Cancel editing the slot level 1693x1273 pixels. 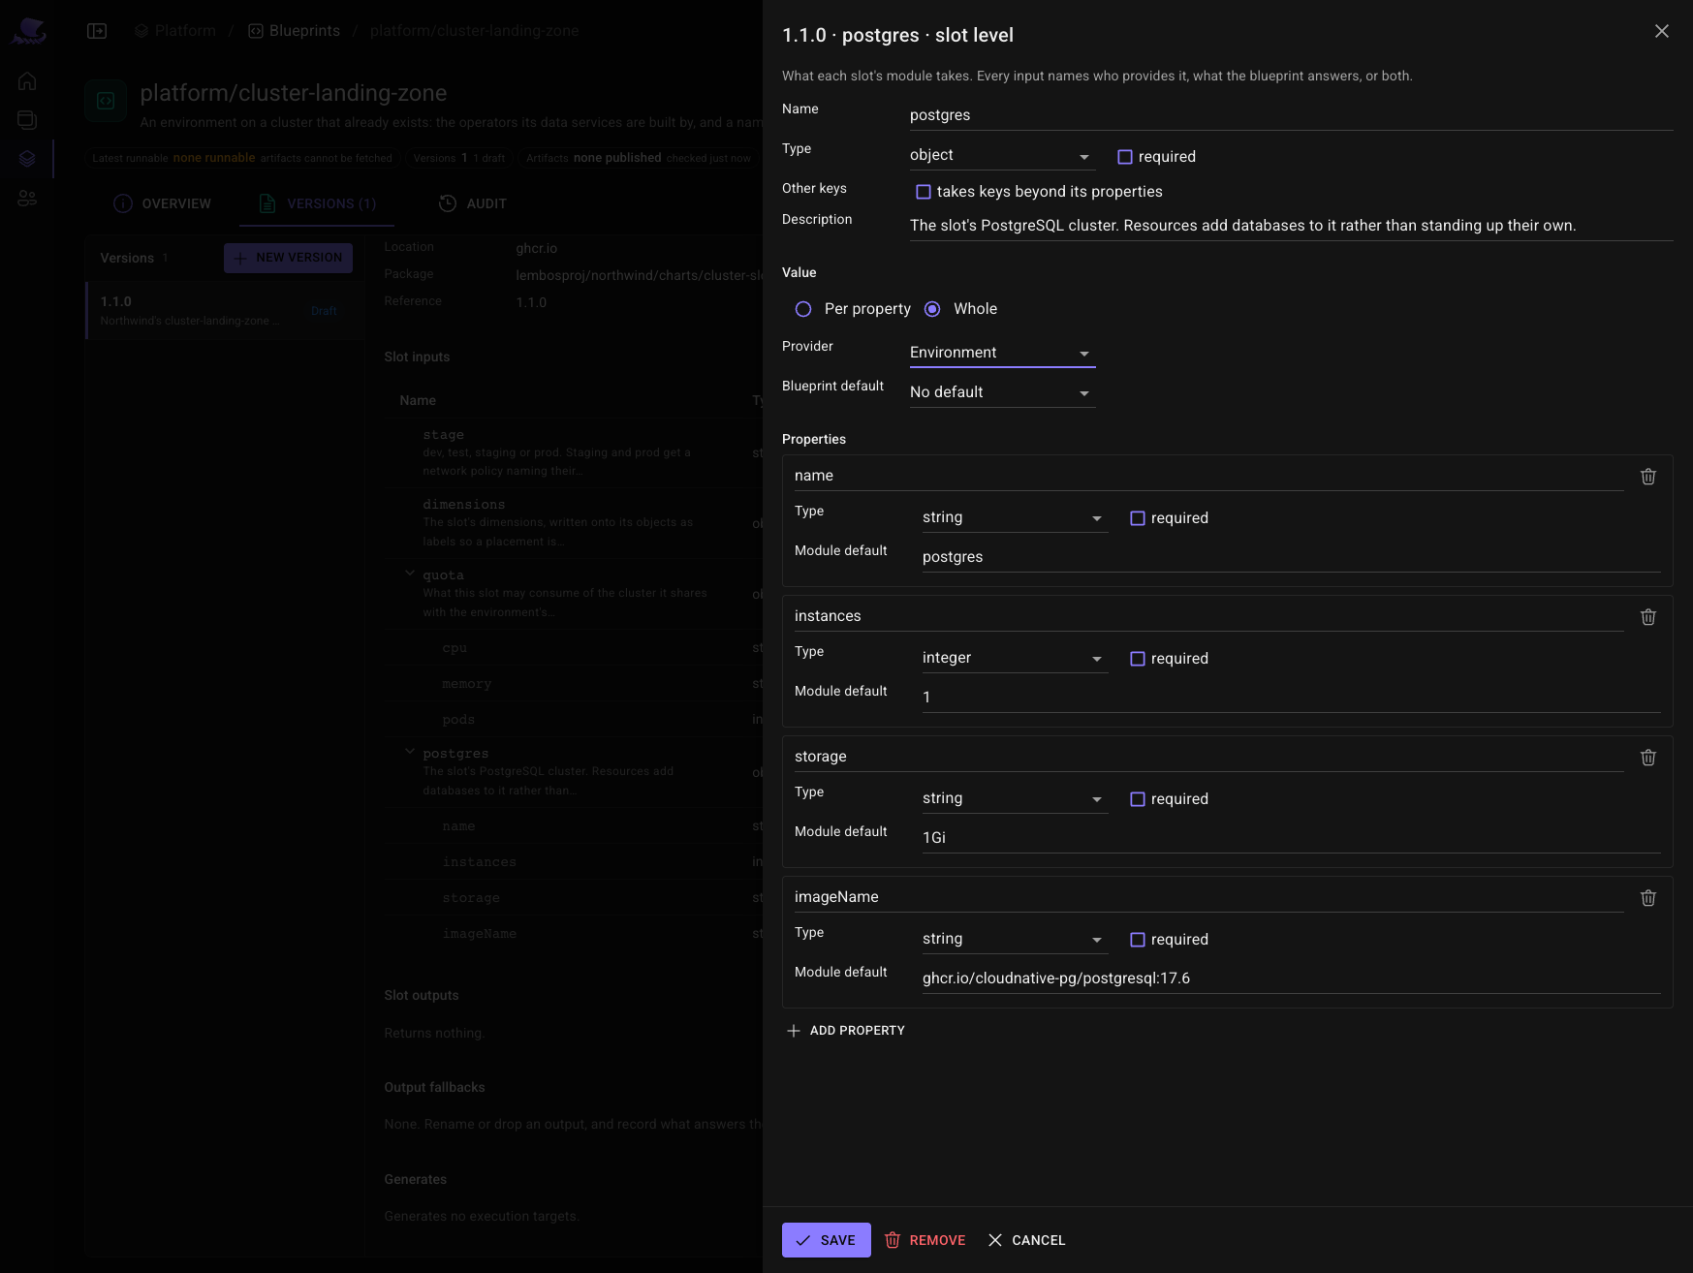point(1026,1240)
